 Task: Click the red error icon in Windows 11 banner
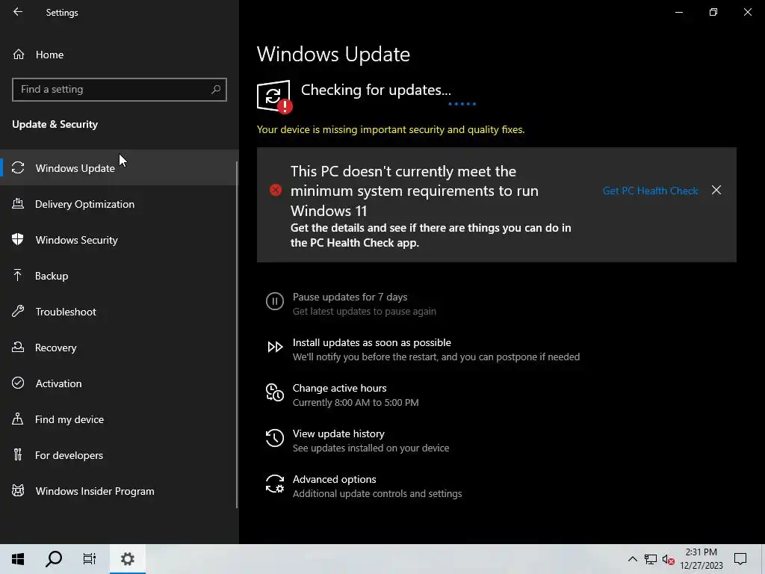coord(276,190)
